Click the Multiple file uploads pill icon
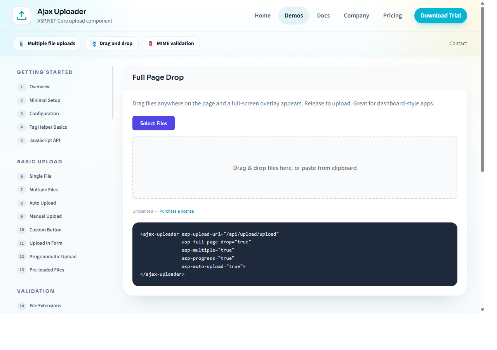 [21, 44]
